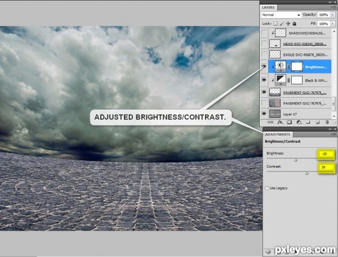Create a new group folder icon

[308, 122]
